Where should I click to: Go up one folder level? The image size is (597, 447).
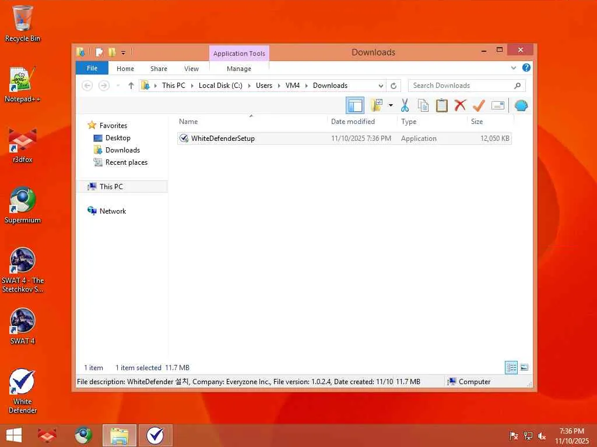[x=131, y=86]
